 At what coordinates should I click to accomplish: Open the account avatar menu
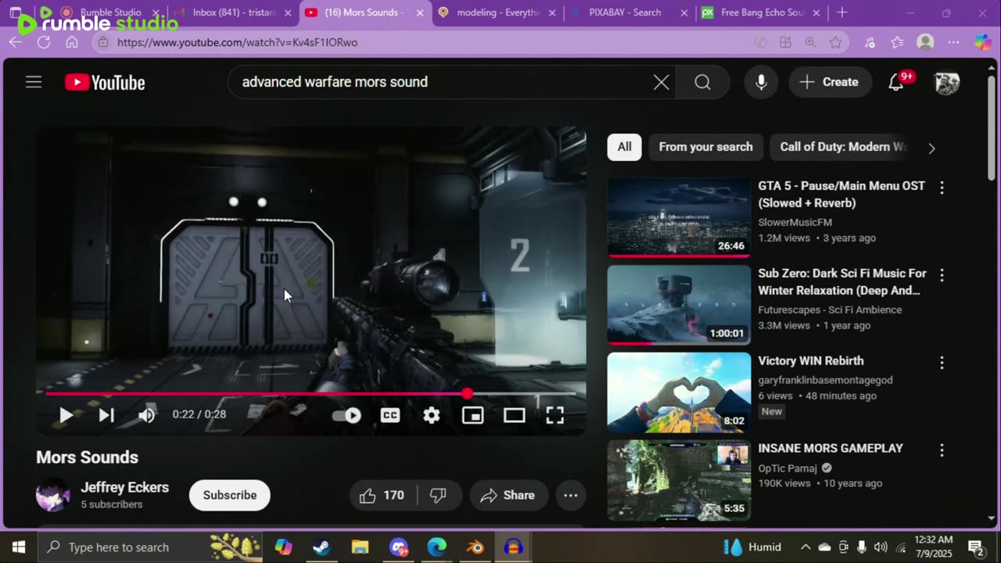point(947,82)
